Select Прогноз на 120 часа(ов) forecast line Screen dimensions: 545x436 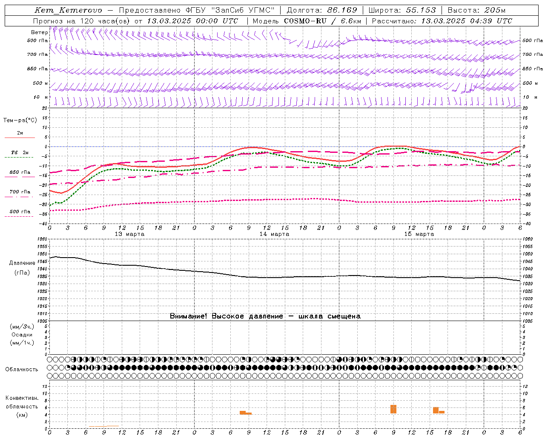135,21
